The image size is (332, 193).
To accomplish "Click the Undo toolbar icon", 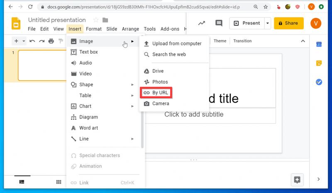I will click(x=32, y=41).
